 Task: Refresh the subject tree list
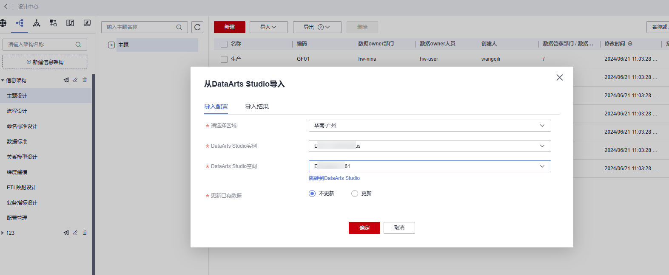[197, 27]
